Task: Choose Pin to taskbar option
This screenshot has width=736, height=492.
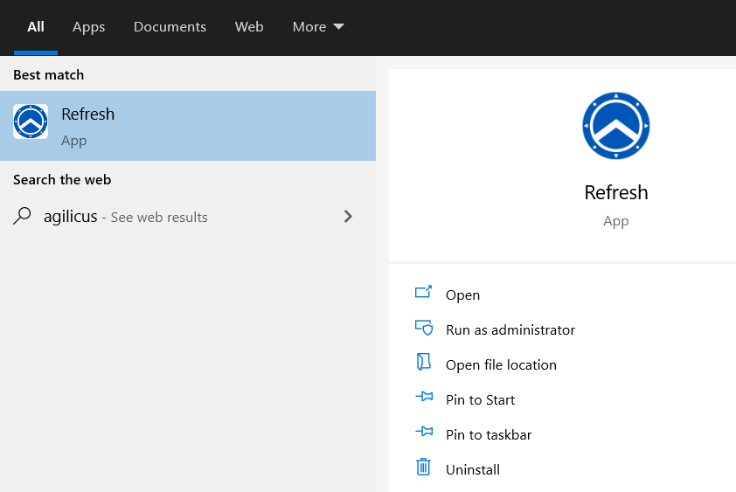Action: click(489, 434)
